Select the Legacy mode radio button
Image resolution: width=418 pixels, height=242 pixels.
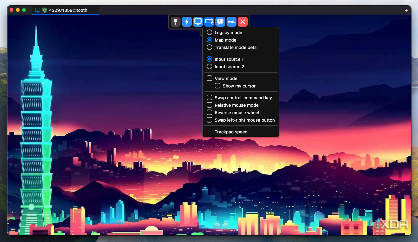coord(209,33)
